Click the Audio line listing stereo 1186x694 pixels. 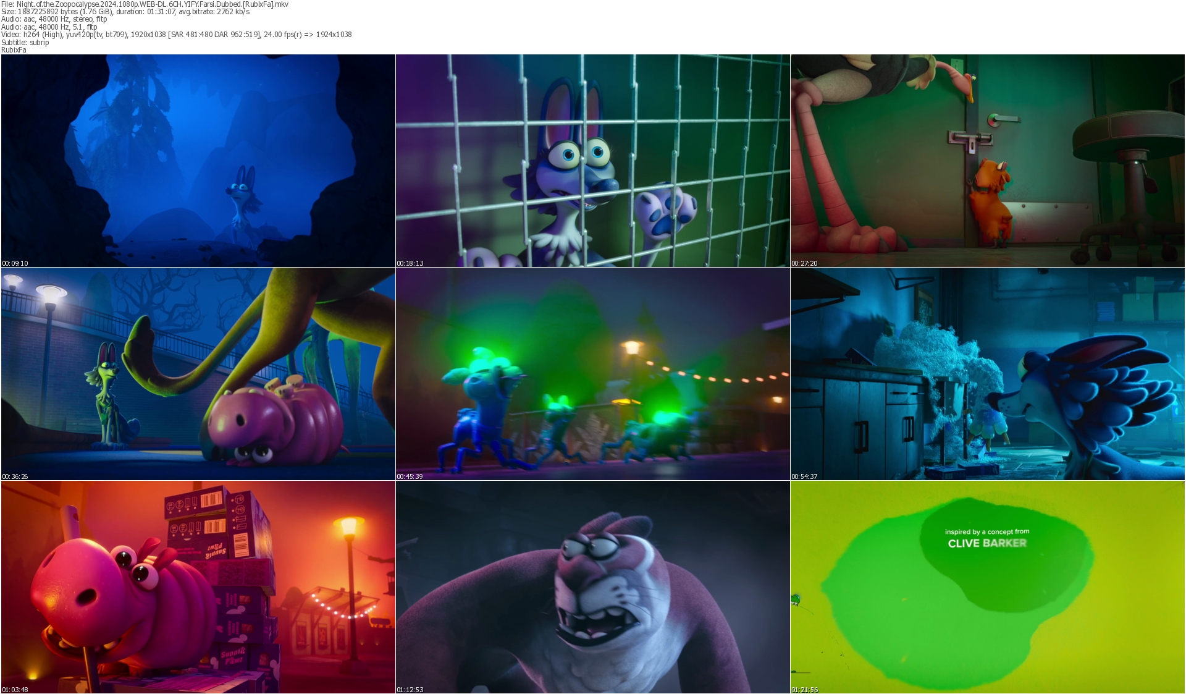(54, 19)
